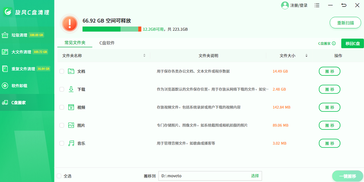Click the 89.06 MB size value
364x182 pixels.
tap(280, 125)
